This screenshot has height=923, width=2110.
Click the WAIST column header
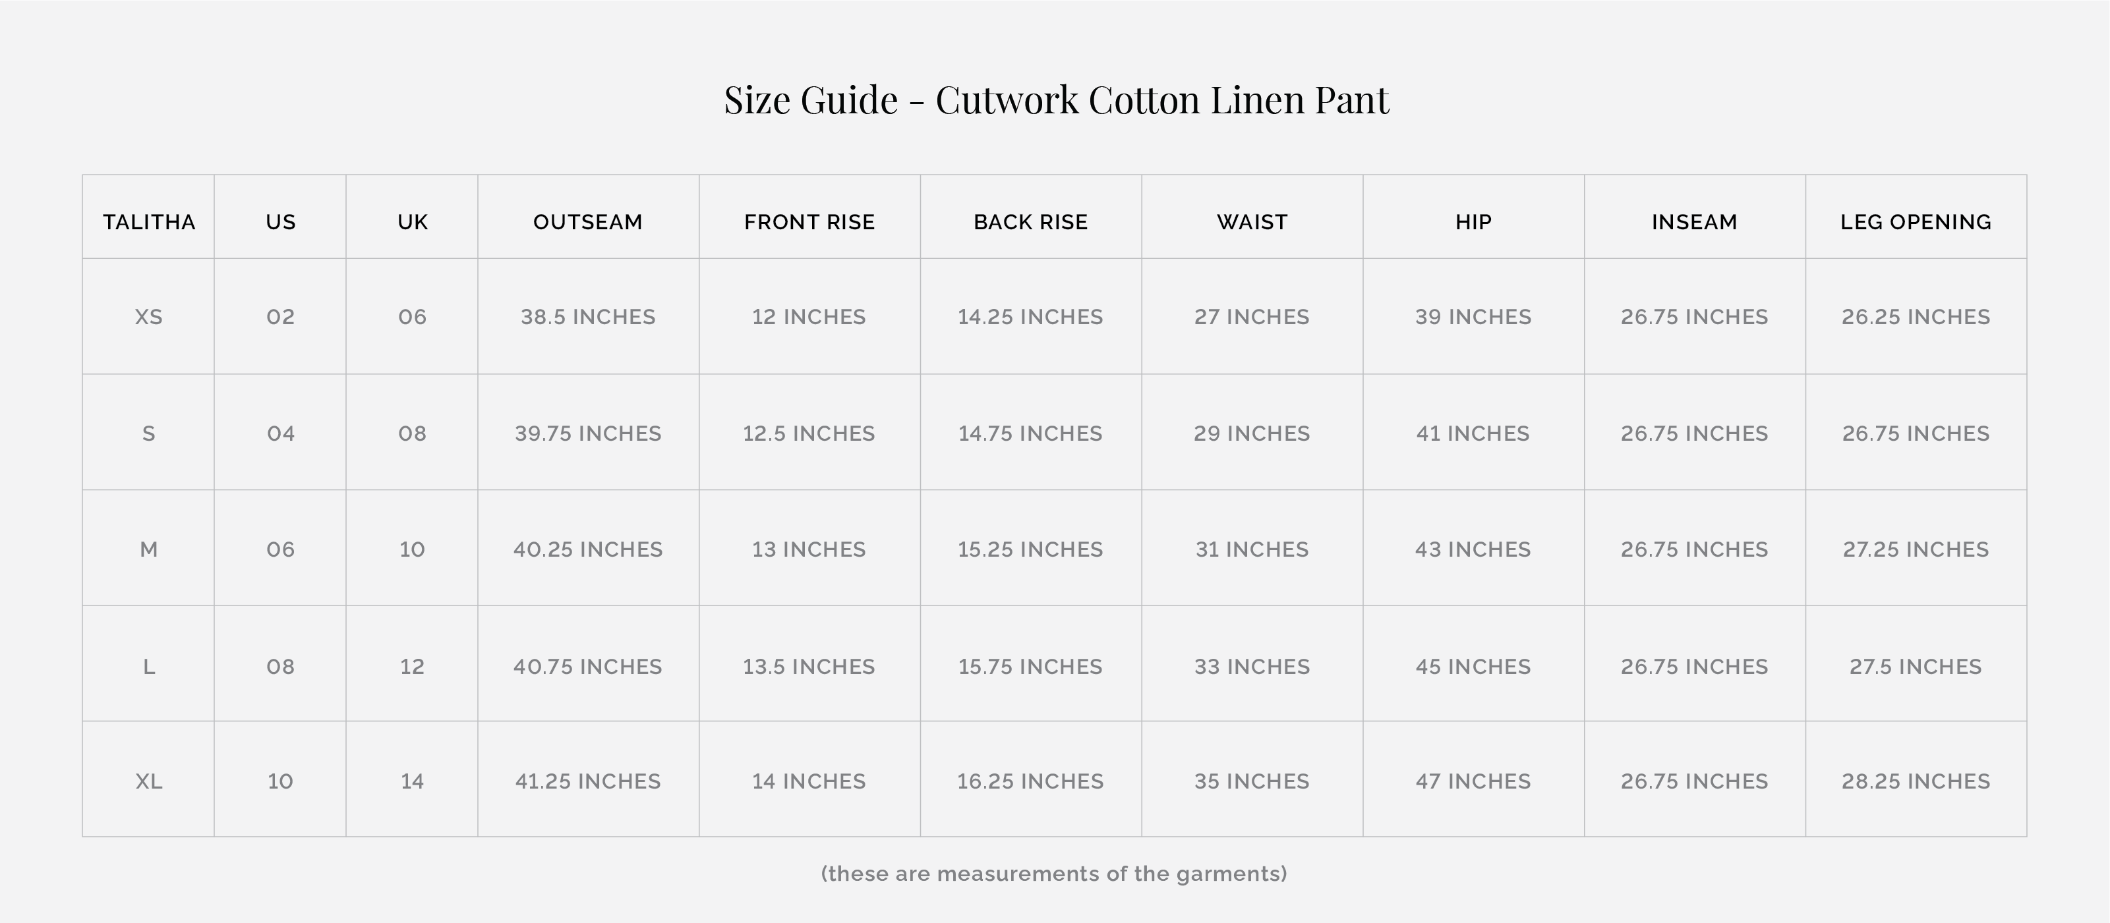(x=1252, y=222)
